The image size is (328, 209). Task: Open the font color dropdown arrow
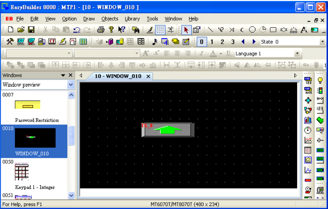[221, 54]
